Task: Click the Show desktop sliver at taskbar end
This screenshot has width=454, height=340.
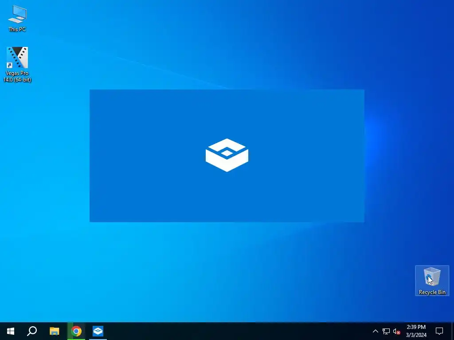Action: pyautogui.click(x=453, y=331)
